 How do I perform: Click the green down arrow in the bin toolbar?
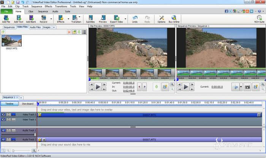click(x=79, y=32)
